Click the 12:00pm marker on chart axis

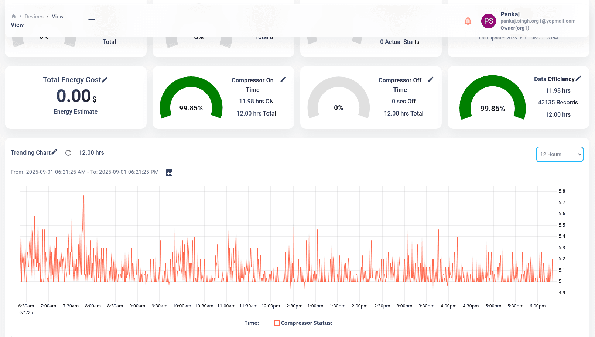point(271,306)
